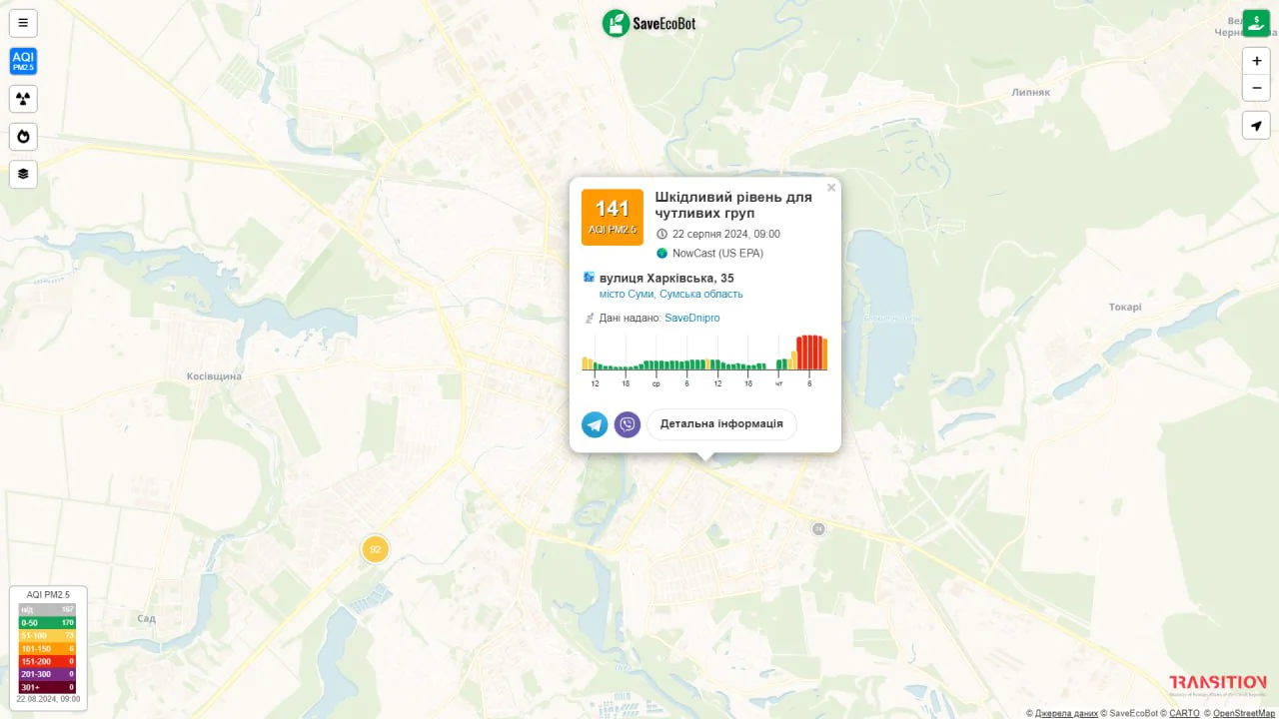
Task: Open the SaveDnipro data provider link
Action: pos(691,318)
